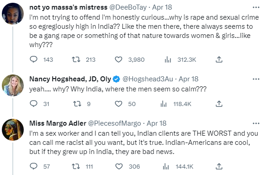Open more options for Nancy Hogshead's tweet

coord(256,79)
